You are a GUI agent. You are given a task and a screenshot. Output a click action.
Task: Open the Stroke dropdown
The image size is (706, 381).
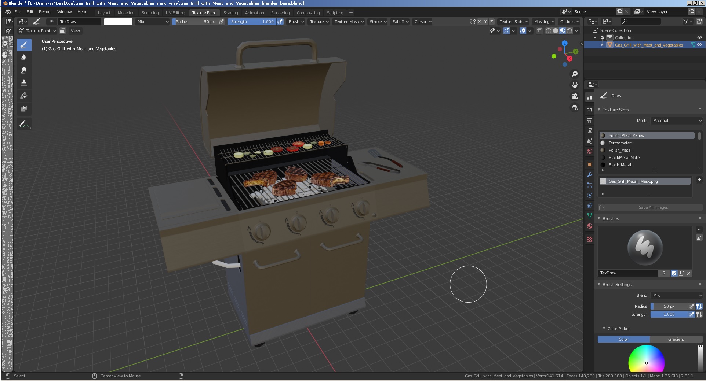(378, 22)
